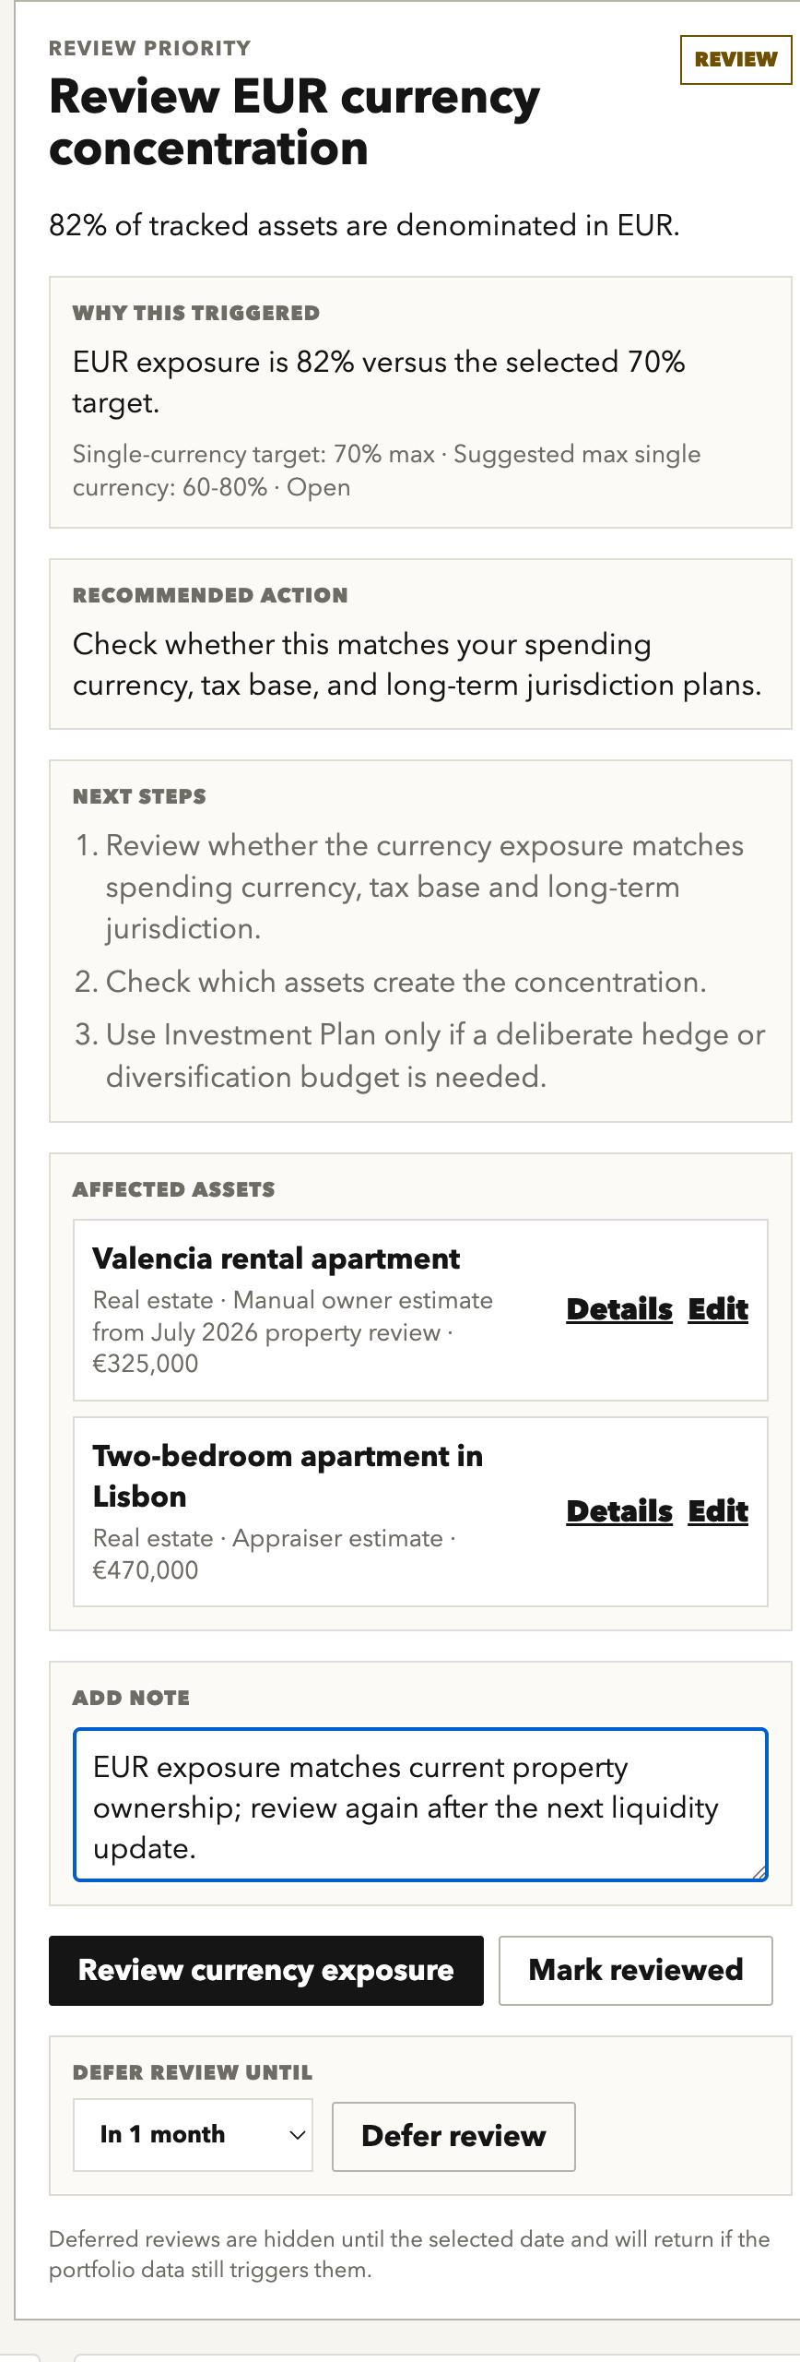The image size is (800, 2362).
Task: Click the REVIEW status badge
Action: coord(735,60)
